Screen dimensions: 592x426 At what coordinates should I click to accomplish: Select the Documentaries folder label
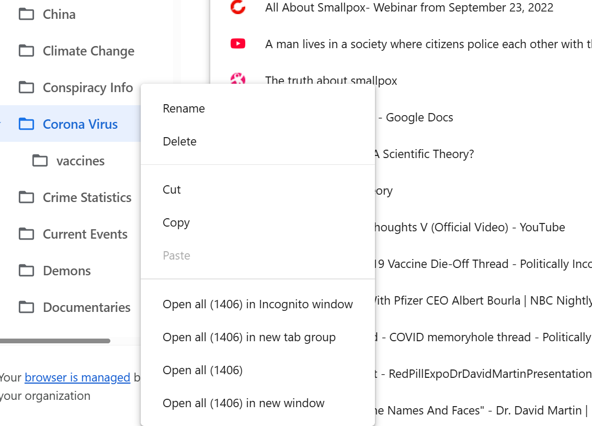coord(87,307)
